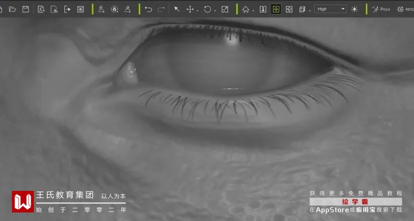Redo the last undone action
414x221 pixels.
pyautogui.click(x=161, y=10)
